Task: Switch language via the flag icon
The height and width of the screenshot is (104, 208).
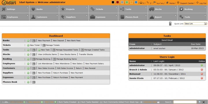Action: (155, 3)
